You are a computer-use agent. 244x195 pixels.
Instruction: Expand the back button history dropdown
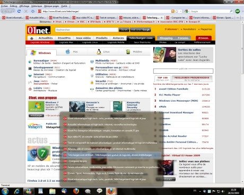point(14,11)
